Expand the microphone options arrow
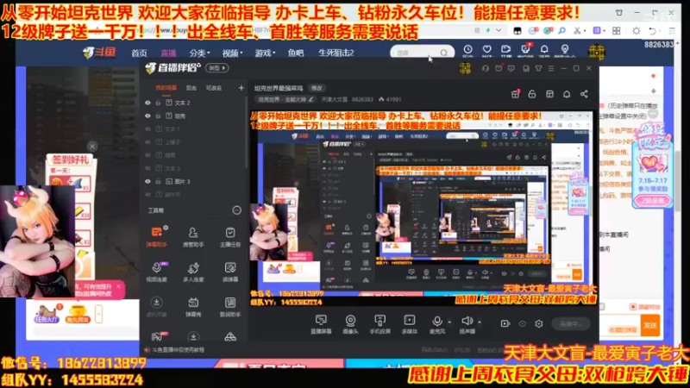The height and width of the screenshot is (388, 690). [x=449, y=322]
